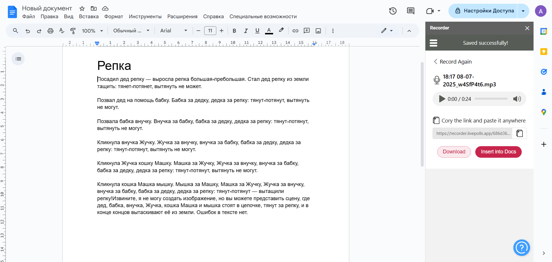Open version history
This screenshot has width=552, height=262.
393,11
